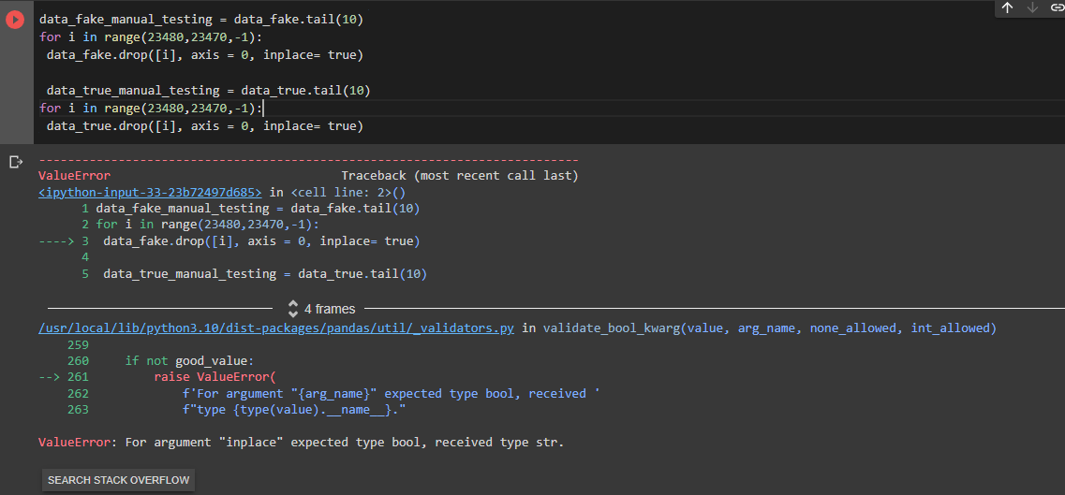Click the first data_fake.drop line in editor
The width and height of the screenshot is (1065, 495).
point(205,55)
